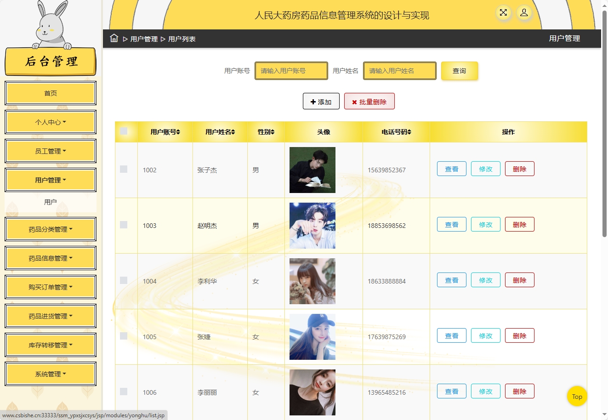Screen dimensions: 608x420
Task: View details of user 李丽丽
Action: [452, 392]
